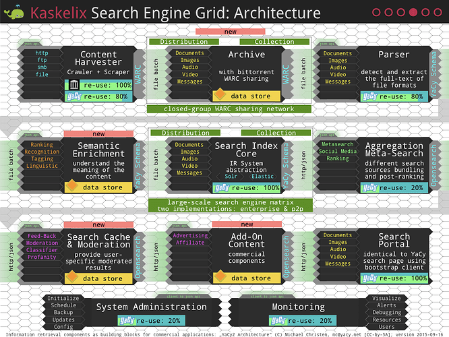Viewport: 449px width, 337px height.
Task: Click 'Config' beside System Administration
Action: point(63,327)
